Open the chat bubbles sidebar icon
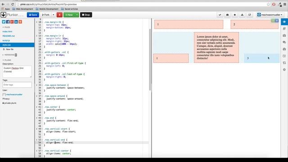The width and height of the screenshot is (288, 162). point(284,42)
